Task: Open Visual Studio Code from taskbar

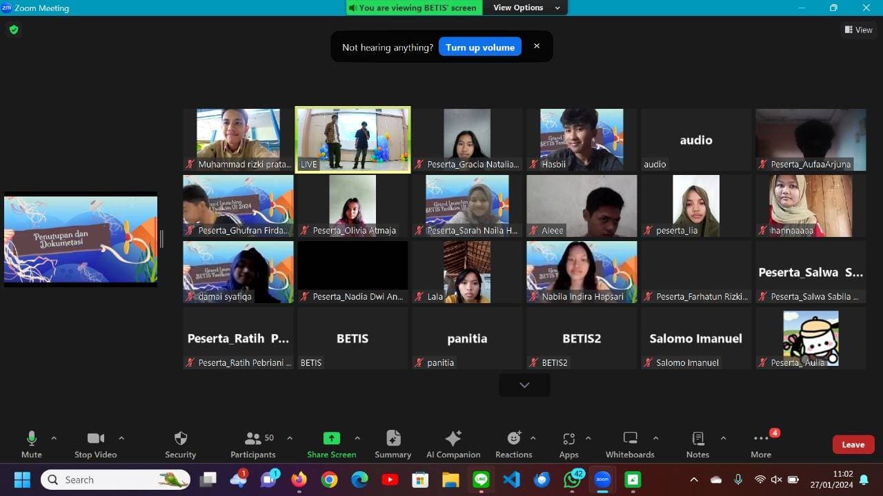Action: 511,479
